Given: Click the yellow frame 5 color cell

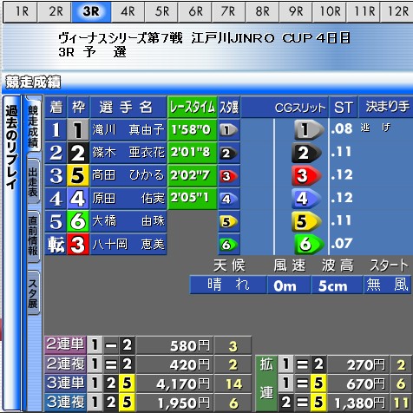Looking at the screenshot, I should click(x=78, y=175).
